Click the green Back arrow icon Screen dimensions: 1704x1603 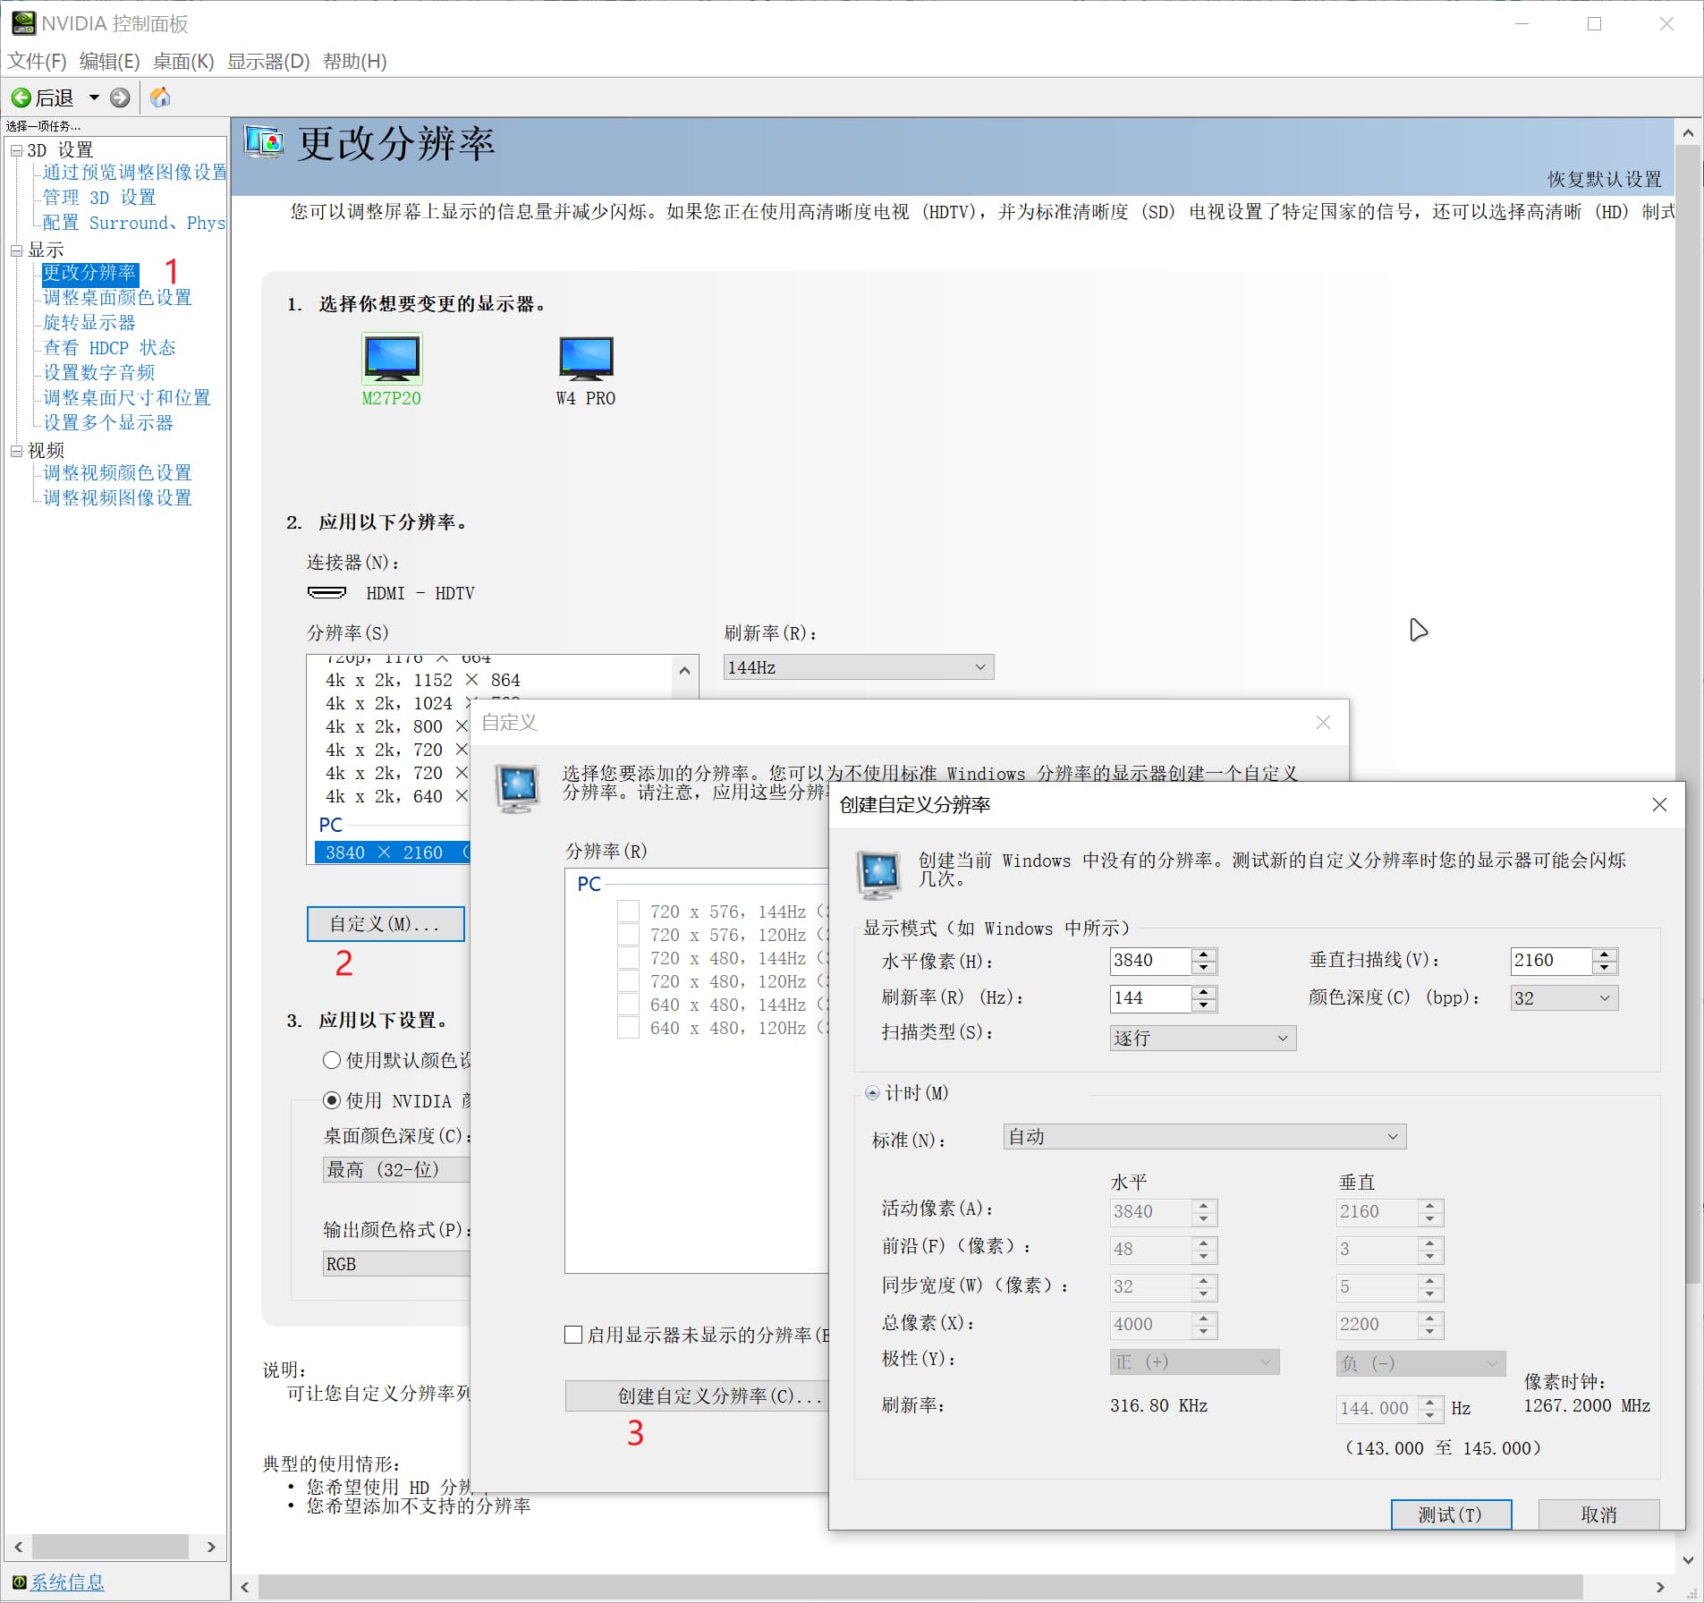pos(21,98)
